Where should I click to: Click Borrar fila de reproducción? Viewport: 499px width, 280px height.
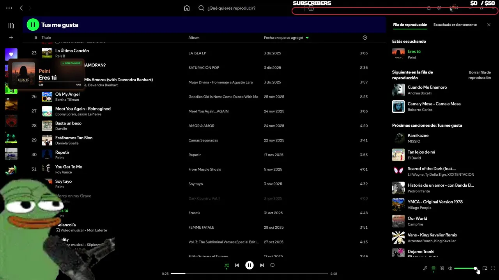(x=480, y=75)
